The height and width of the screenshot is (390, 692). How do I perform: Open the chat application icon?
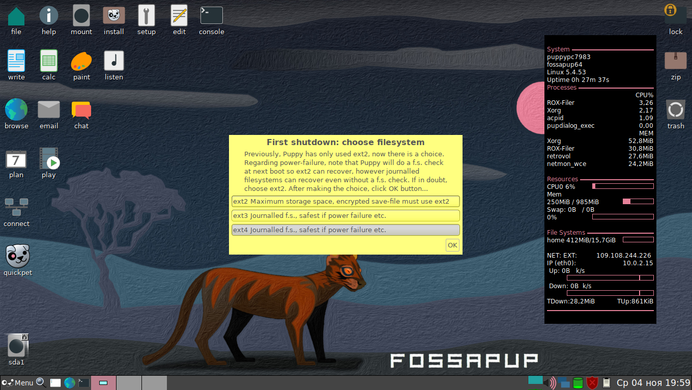tap(81, 110)
